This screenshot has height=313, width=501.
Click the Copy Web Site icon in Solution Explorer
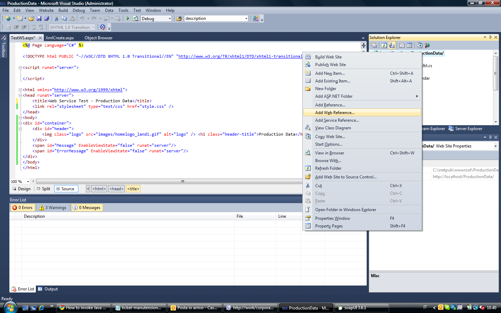point(420,45)
